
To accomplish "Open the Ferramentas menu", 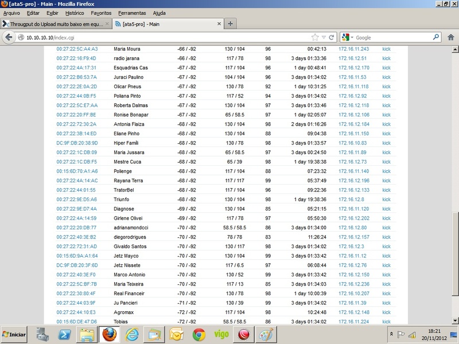I will (132, 13).
